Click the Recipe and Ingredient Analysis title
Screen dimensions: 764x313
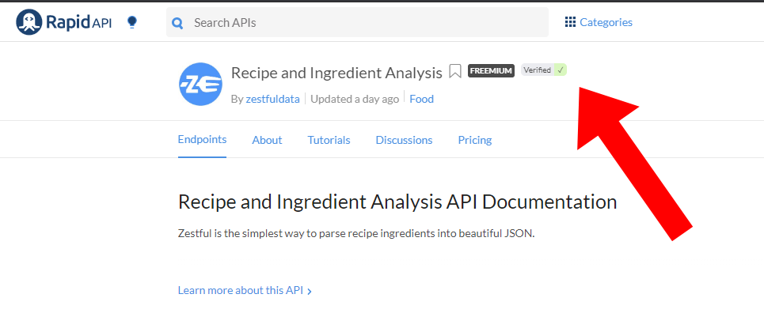click(x=336, y=73)
